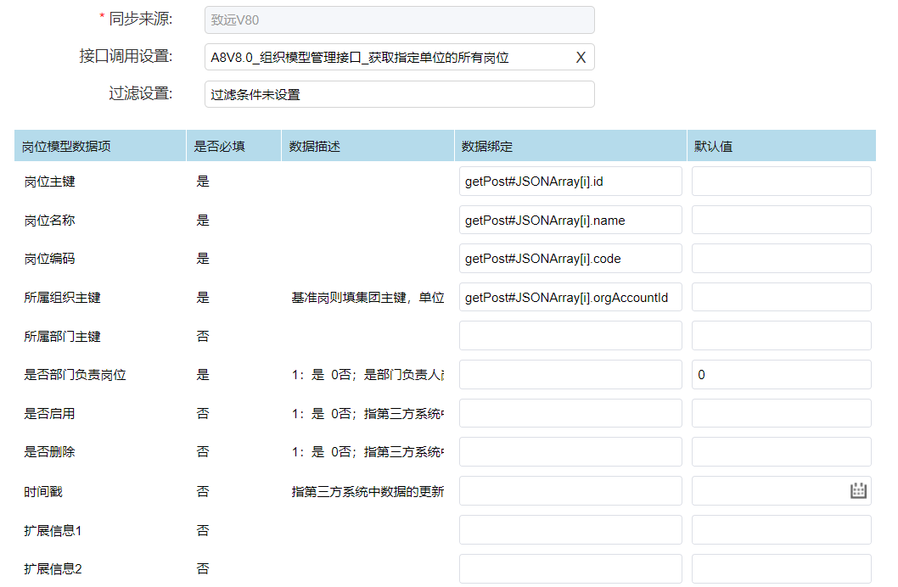Click the 默认值 column header

click(x=781, y=146)
